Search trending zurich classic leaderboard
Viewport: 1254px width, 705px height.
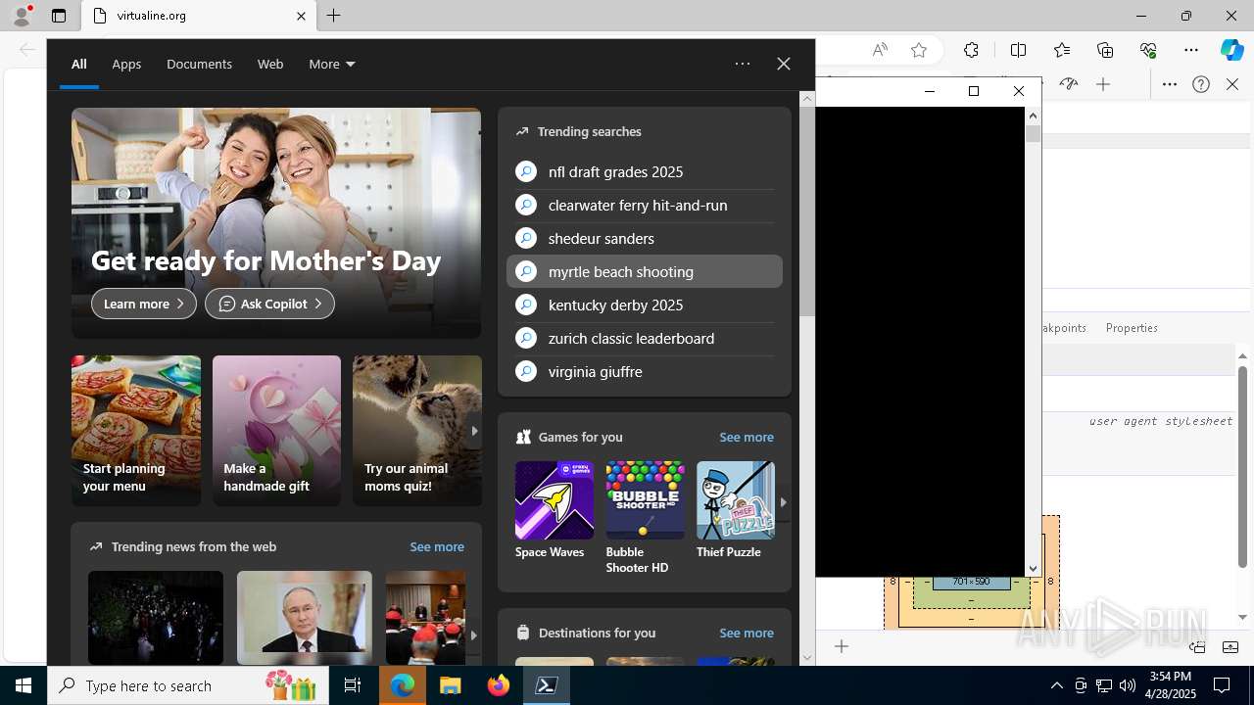pos(645,338)
